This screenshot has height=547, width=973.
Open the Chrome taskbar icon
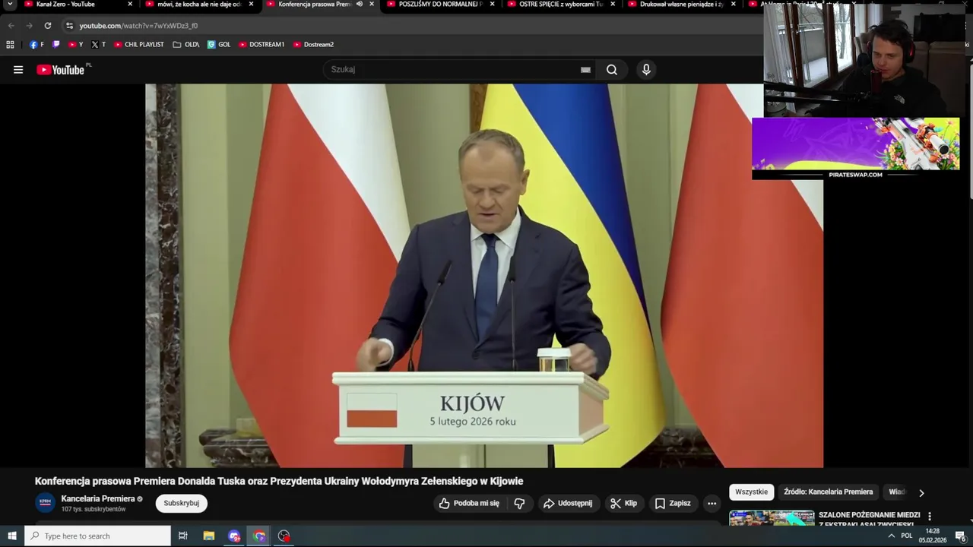pos(260,536)
